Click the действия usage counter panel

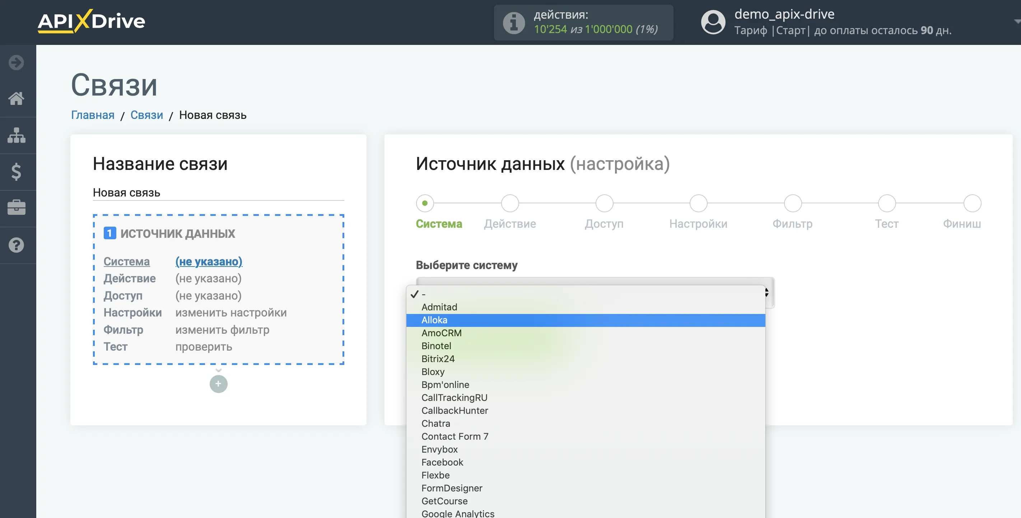coord(583,23)
